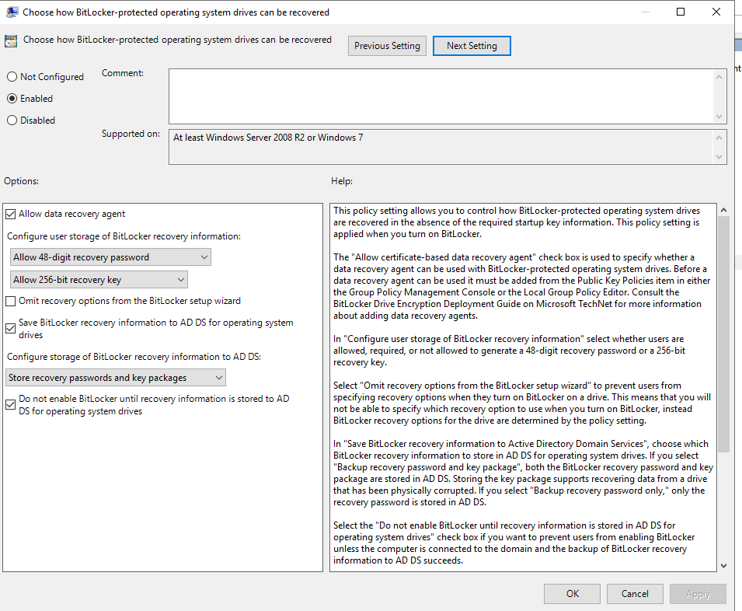Screen dimensions: 742x611
Task: Click the Apply button
Action: tap(698, 593)
